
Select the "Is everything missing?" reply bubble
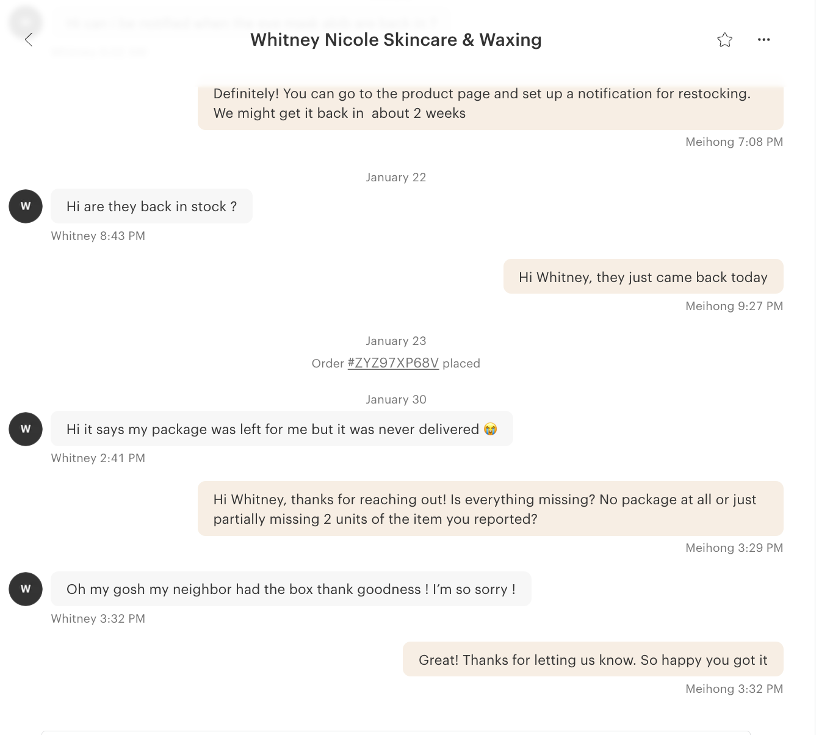click(x=490, y=509)
